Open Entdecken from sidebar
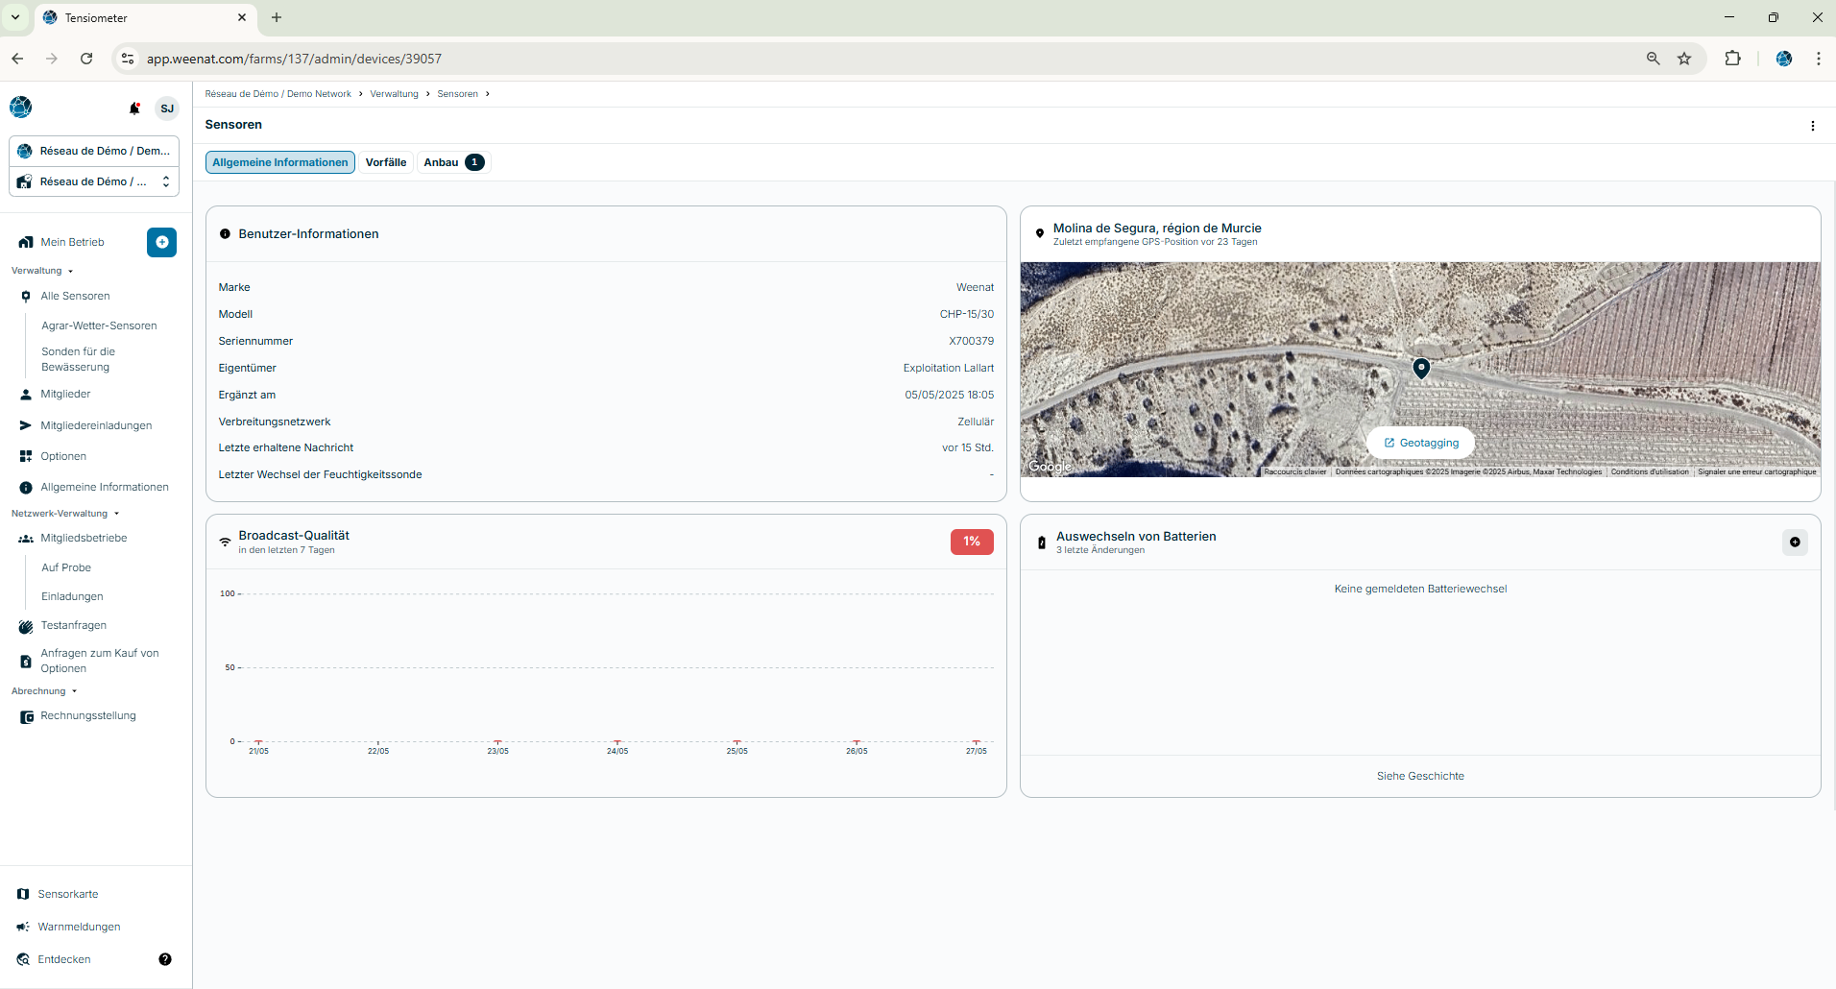 coord(64,959)
